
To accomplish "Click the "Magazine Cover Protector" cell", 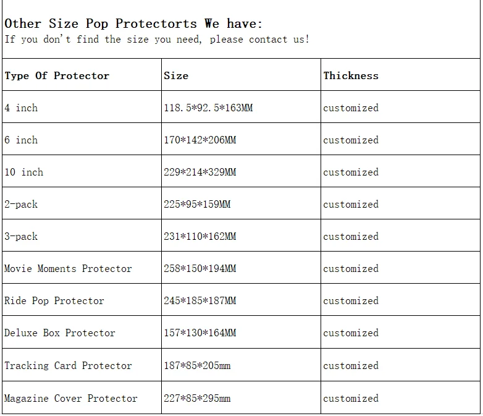I will 71,399.
